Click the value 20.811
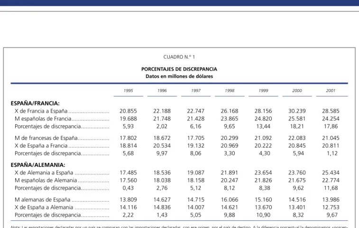359x228 pixels. tap(331, 146)
